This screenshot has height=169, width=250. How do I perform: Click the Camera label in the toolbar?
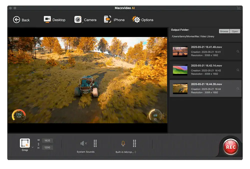click(x=90, y=20)
